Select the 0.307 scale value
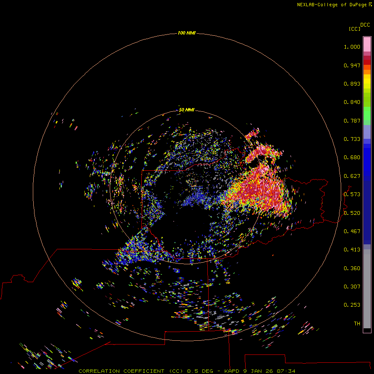374x374 pixels. point(352,287)
